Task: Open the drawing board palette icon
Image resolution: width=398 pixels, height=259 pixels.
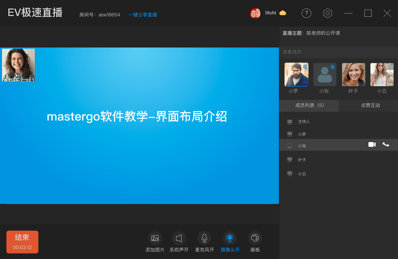Action: (x=255, y=238)
